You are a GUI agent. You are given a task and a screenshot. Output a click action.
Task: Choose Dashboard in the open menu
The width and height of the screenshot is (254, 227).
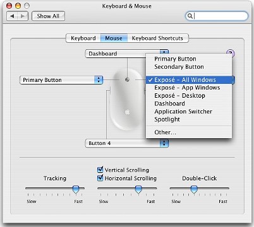189,103
